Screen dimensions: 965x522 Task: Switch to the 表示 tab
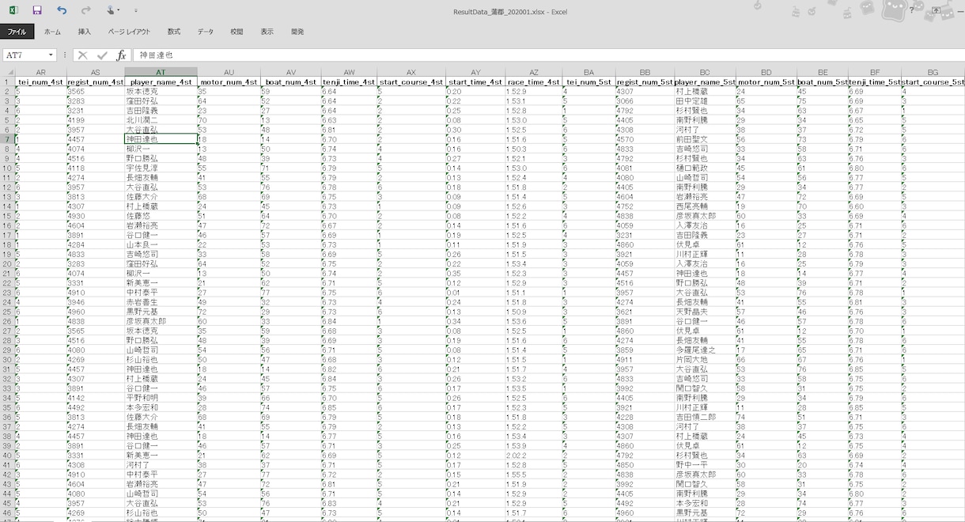267,32
